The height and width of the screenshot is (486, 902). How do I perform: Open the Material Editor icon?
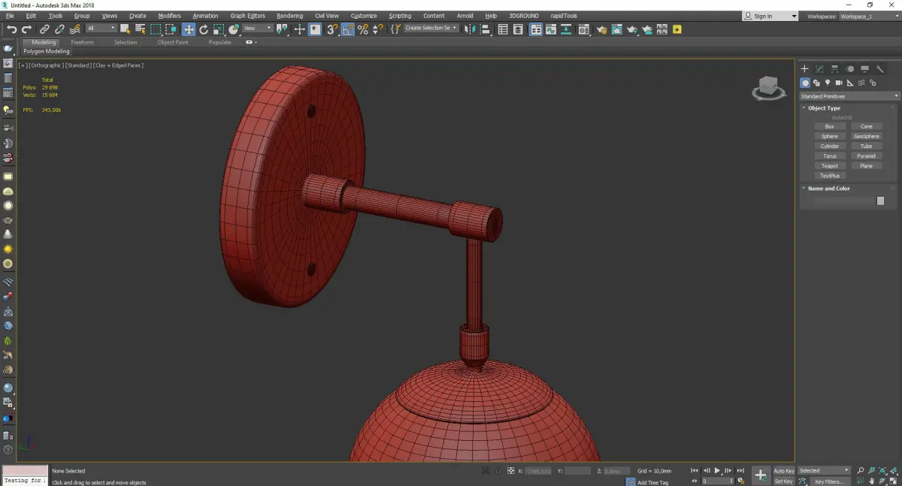pos(583,29)
